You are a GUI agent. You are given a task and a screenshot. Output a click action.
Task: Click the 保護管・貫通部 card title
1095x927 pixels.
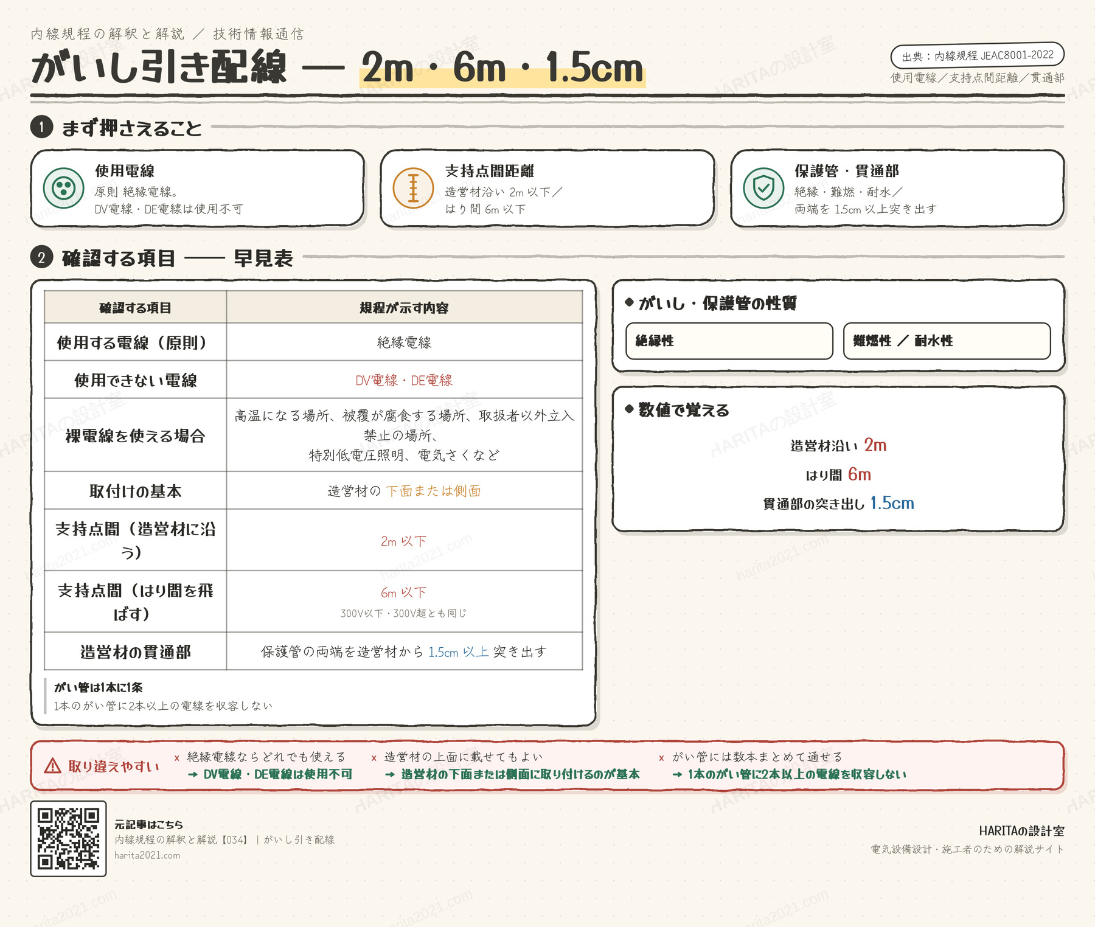click(847, 171)
